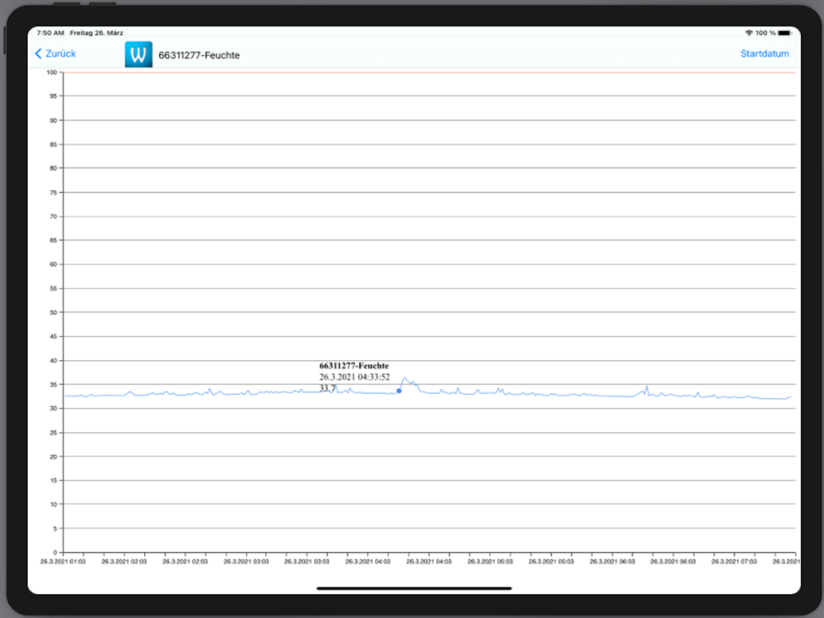Tap the status bar time 7:50 AM
This screenshot has height=618, width=824.
click(50, 33)
